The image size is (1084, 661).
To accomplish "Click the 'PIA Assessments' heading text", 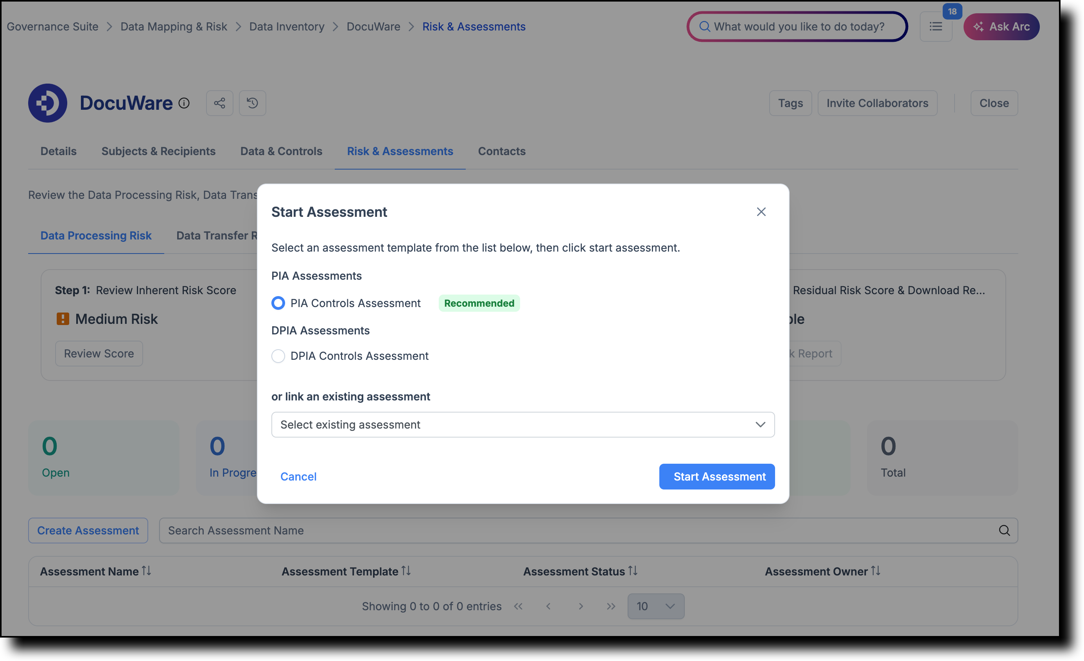I will [316, 276].
